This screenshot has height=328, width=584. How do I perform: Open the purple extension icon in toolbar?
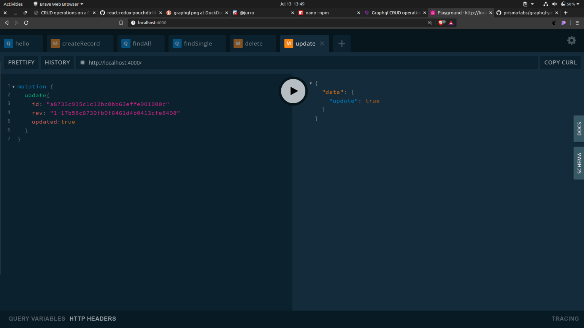tap(563, 23)
